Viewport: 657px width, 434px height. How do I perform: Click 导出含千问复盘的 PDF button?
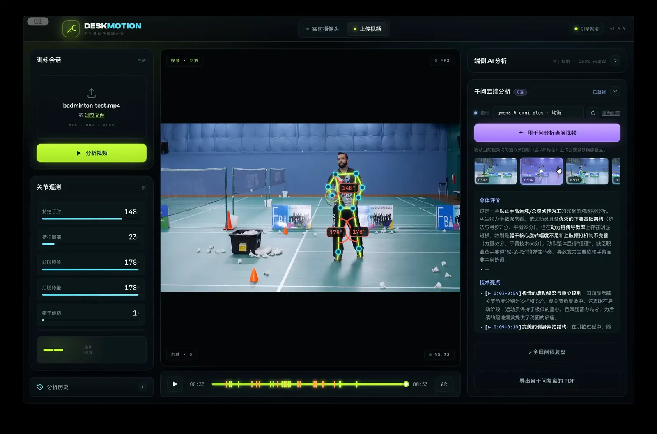(x=547, y=381)
